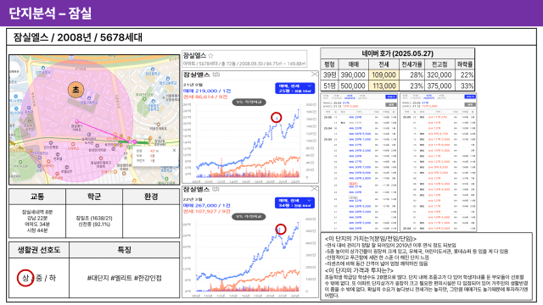Click the #대단지 #엘리트 #한강인접 hashtags text

(x=125, y=278)
